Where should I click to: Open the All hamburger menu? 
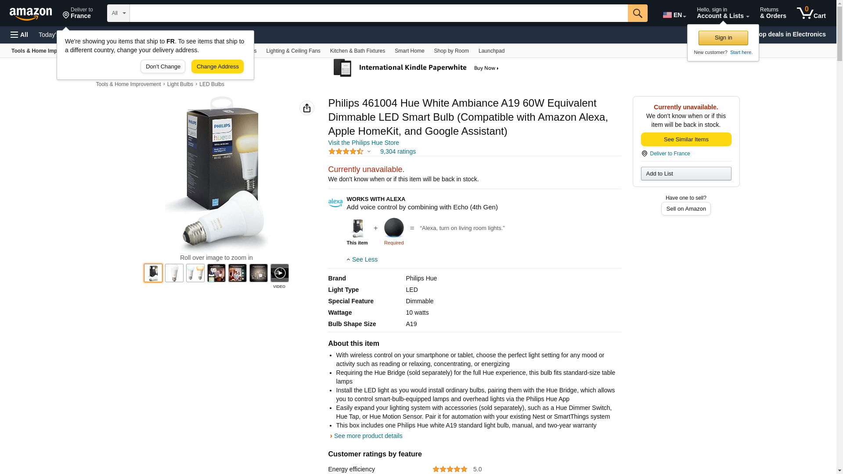(19, 35)
